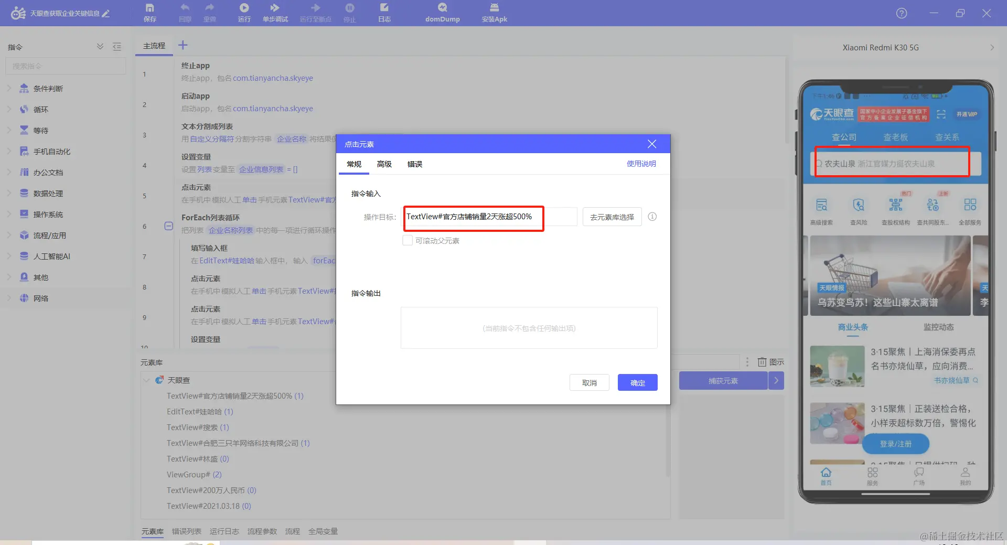Click the 操作目标 input field
Viewport: 1007px width, 545px height.
490,217
